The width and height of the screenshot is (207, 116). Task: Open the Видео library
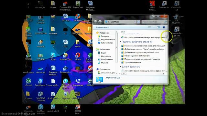pos(102,53)
